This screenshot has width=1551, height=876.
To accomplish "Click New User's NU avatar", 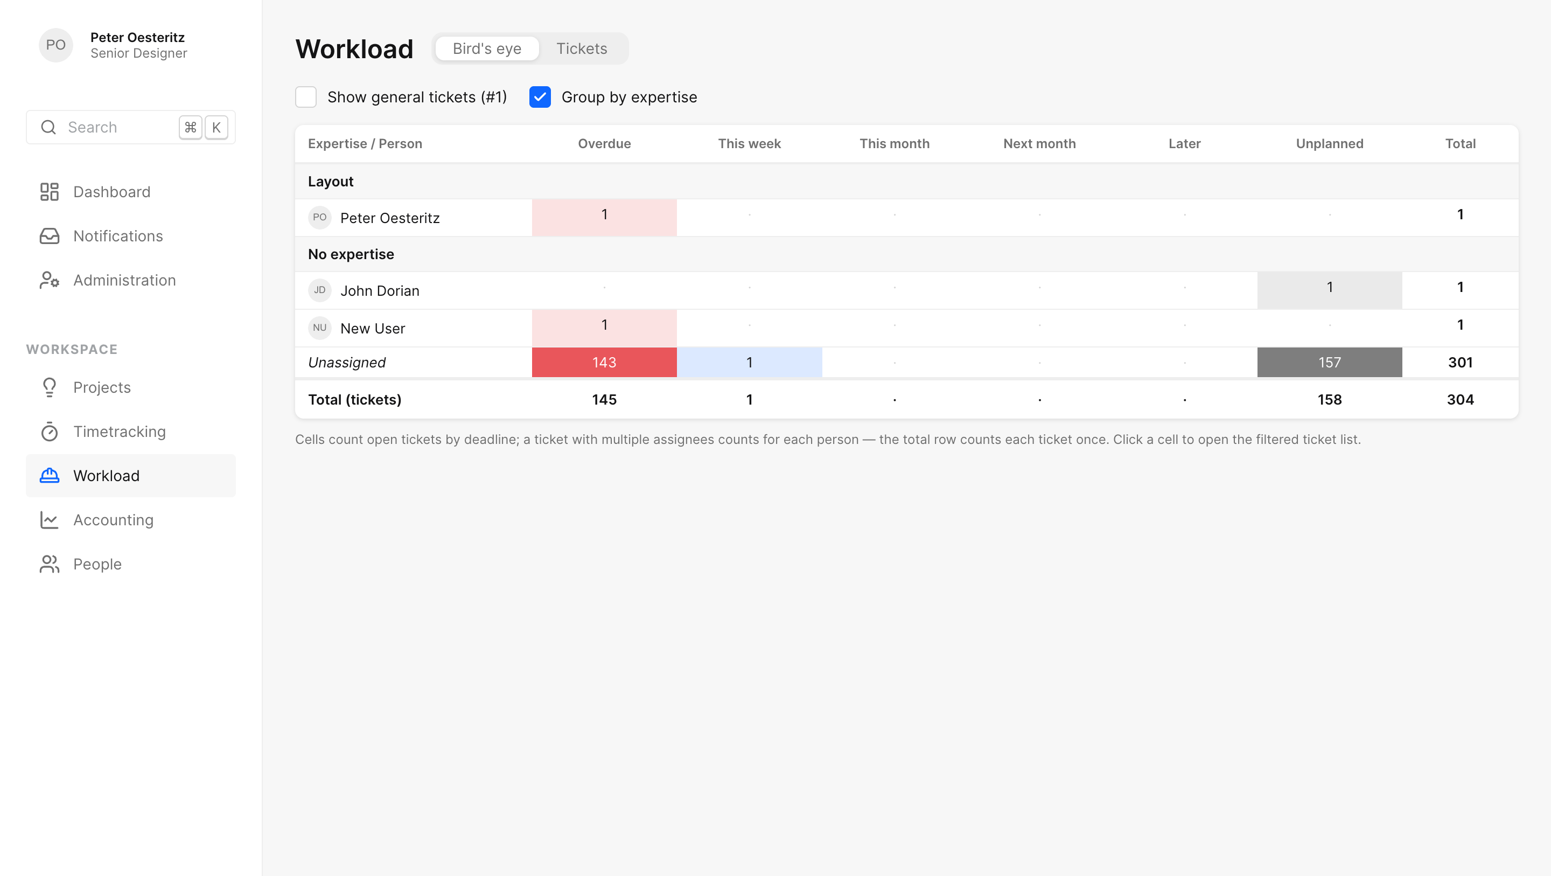I will point(320,328).
